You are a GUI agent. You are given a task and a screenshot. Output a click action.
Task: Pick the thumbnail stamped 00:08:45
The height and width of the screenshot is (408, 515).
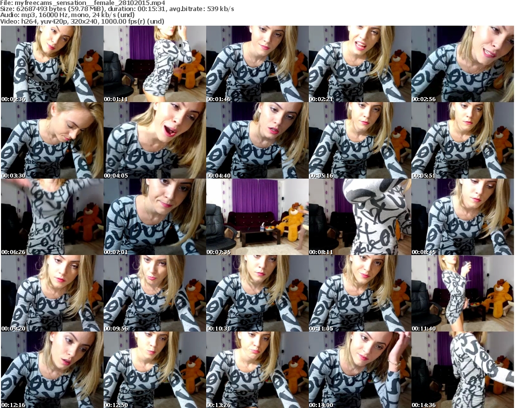(x=463, y=217)
